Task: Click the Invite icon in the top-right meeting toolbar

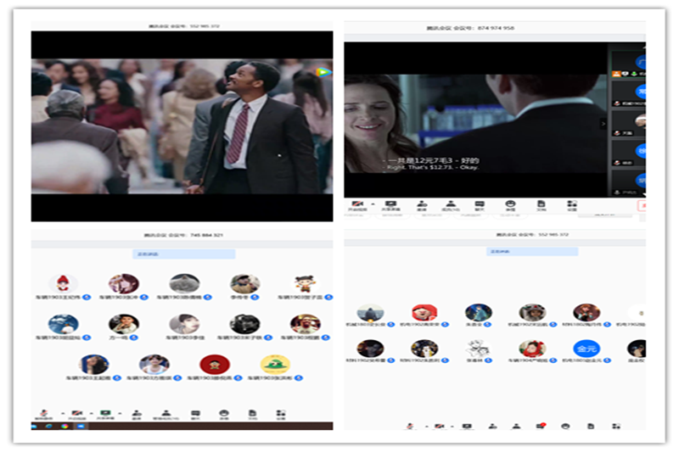Action: [x=422, y=205]
